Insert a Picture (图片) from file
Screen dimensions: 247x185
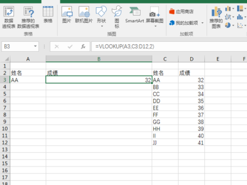67,14
